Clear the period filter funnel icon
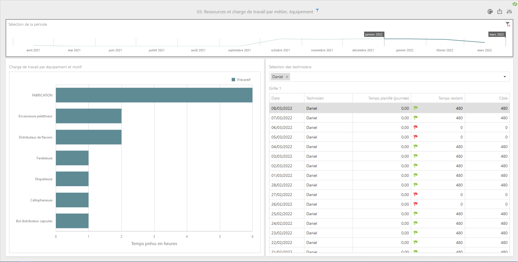 pos(508,24)
